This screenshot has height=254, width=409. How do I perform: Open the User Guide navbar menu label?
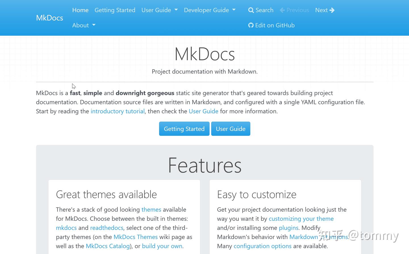(x=156, y=10)
